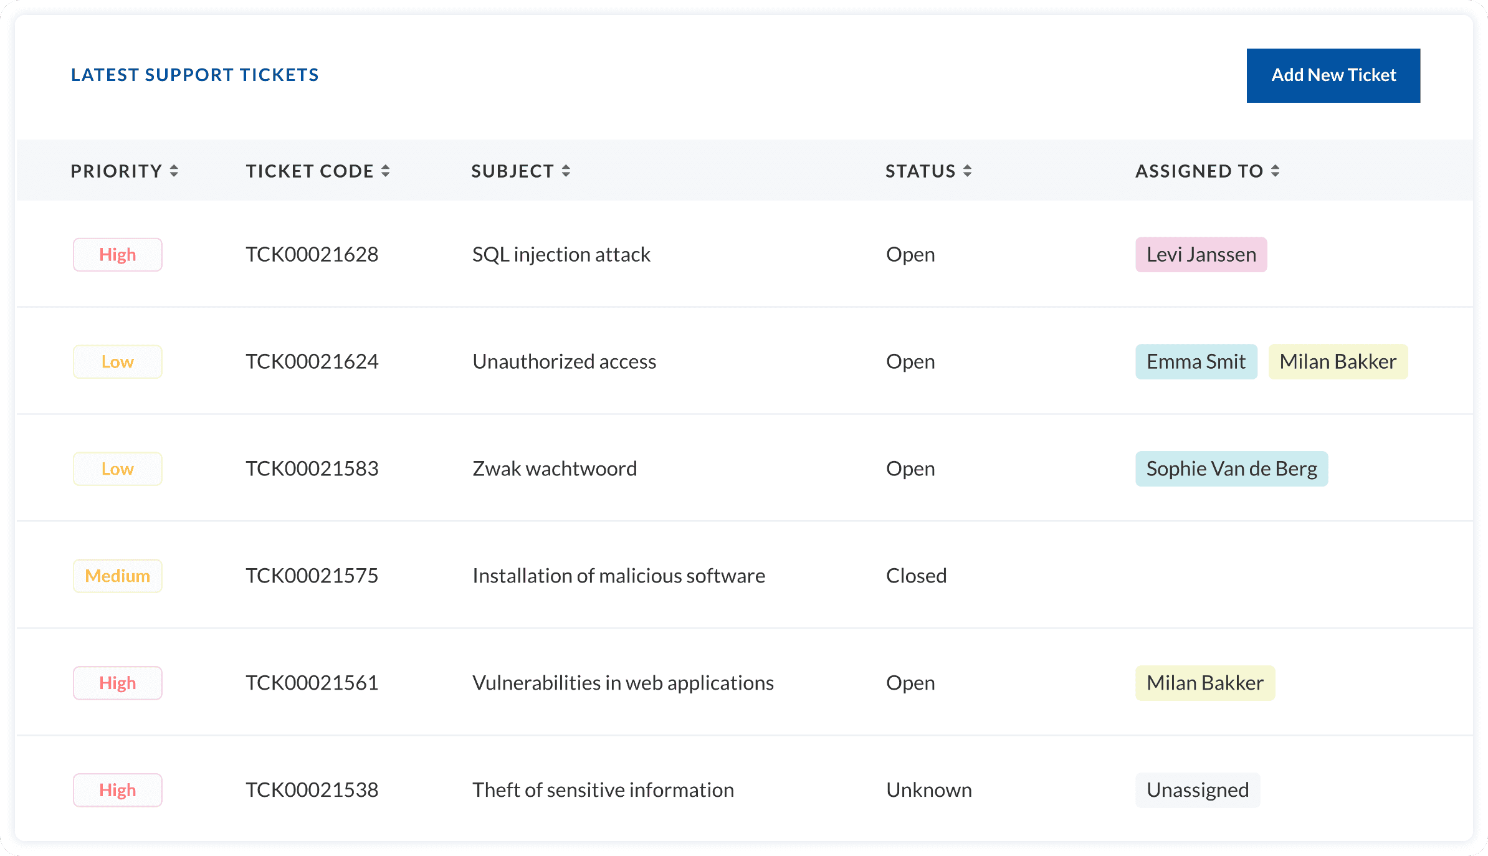This screenshot has height=856, width=1488.
Task: Open ticket code TCK00021624
Action: coord(312,362)
